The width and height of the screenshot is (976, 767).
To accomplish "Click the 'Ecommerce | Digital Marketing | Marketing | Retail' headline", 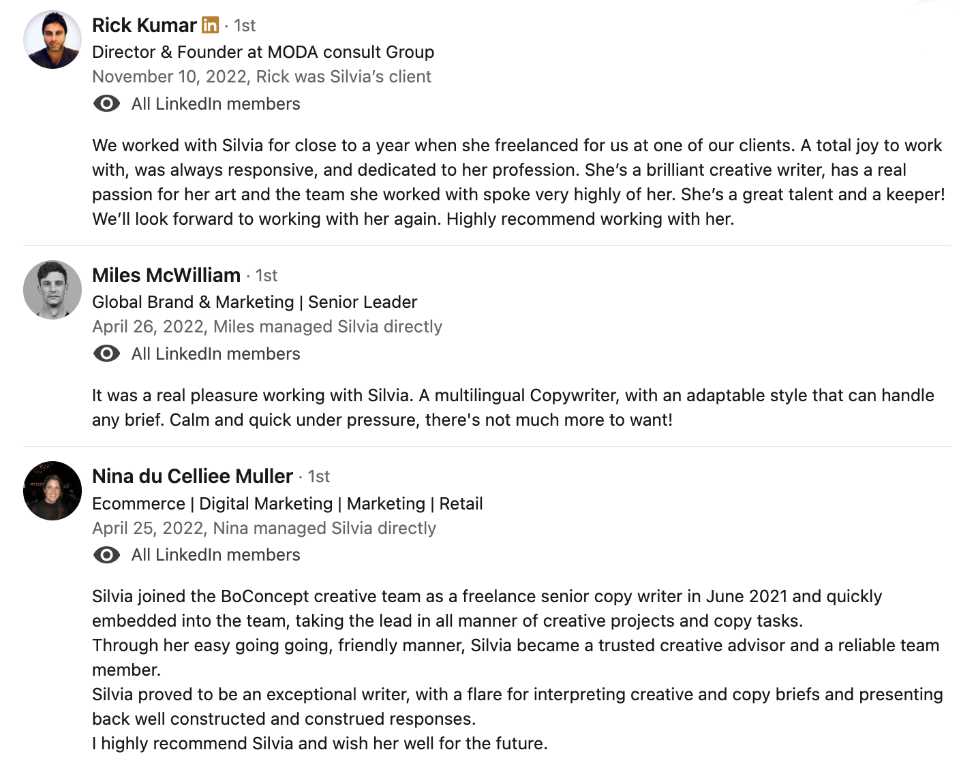I will click(287, 503).
